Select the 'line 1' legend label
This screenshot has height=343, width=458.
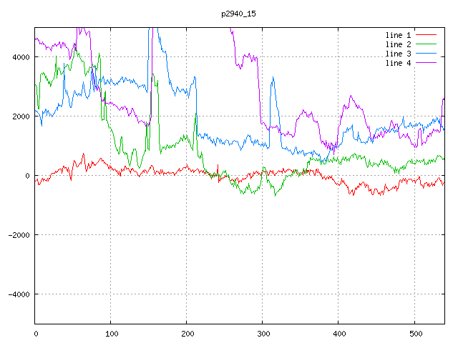[399, 35]
